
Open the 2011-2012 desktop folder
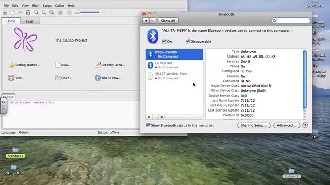(x=14, y=170)
